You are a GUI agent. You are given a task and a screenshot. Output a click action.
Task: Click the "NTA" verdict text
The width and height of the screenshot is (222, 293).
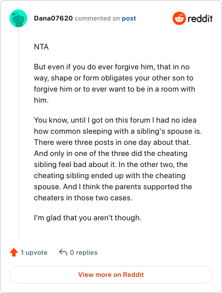click(41, 47)
